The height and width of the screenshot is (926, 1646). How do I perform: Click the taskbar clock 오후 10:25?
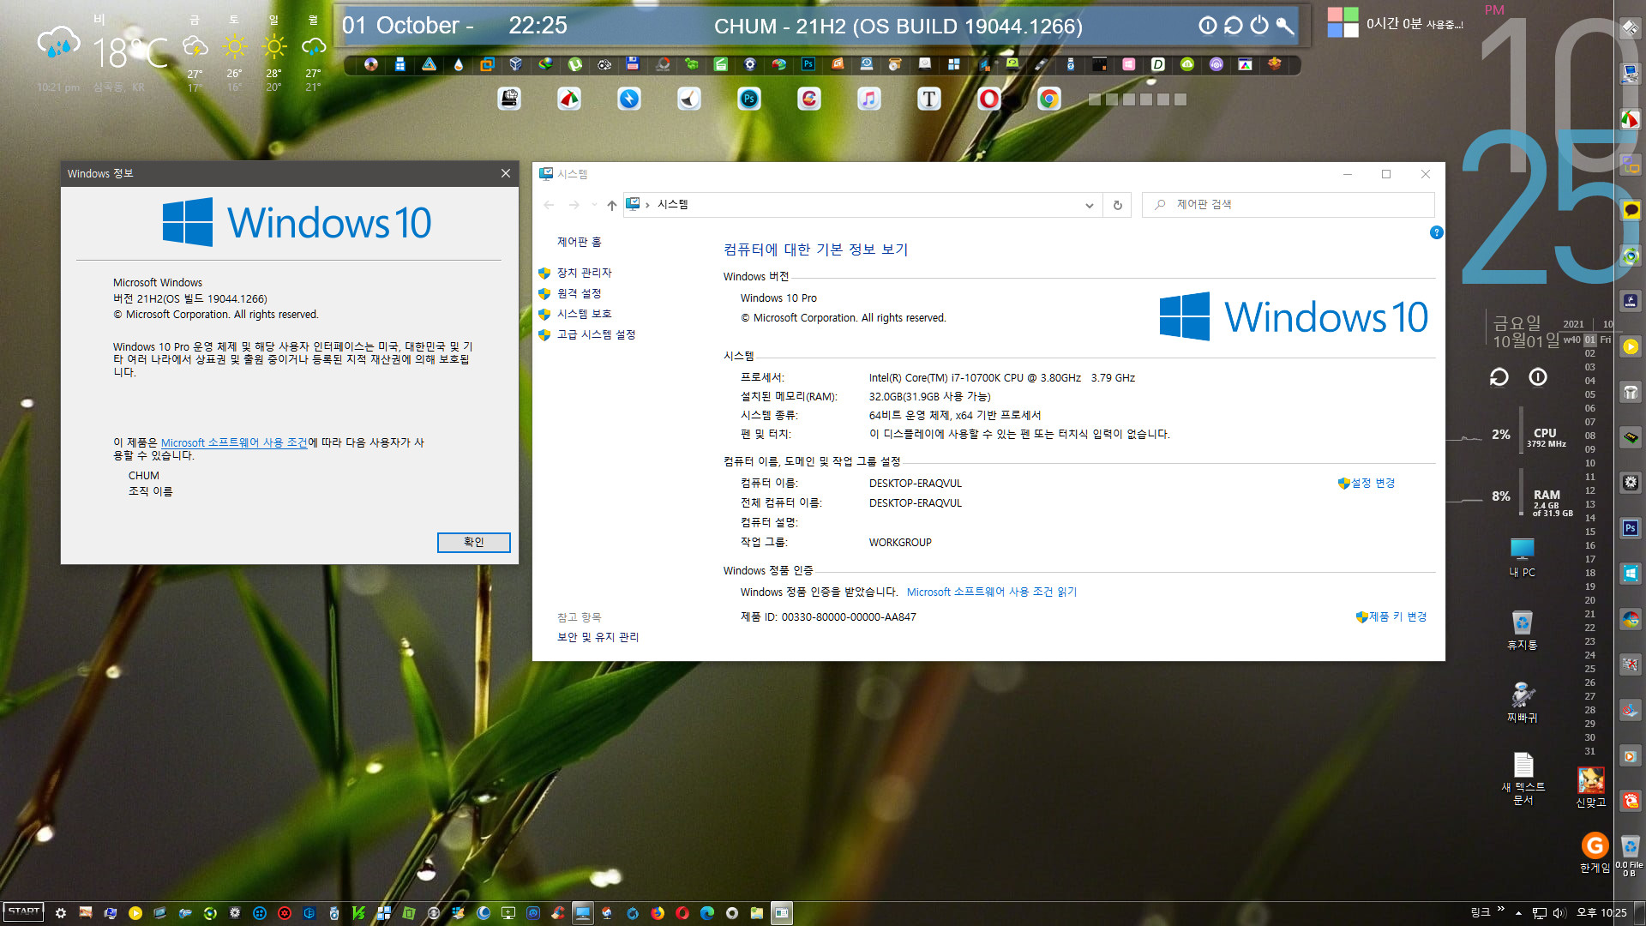pyautogui.click(x=1601, y=913)
